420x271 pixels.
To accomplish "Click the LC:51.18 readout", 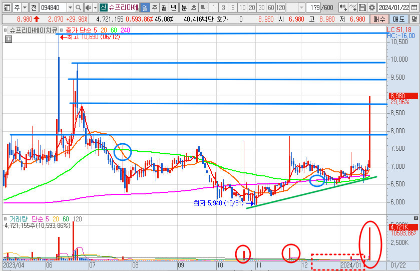I will pyautogui.click(x=399, y=30).
